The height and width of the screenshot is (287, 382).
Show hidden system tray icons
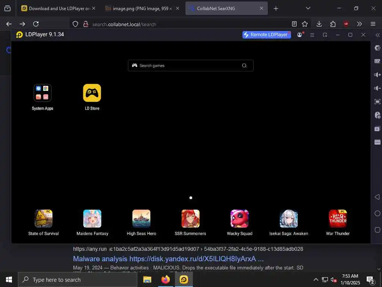(x=316, y=280)
